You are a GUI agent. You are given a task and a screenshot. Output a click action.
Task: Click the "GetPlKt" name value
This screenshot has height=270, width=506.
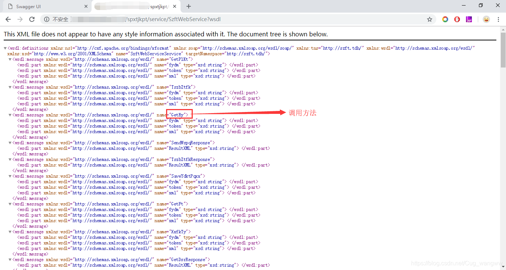point(180,59)
